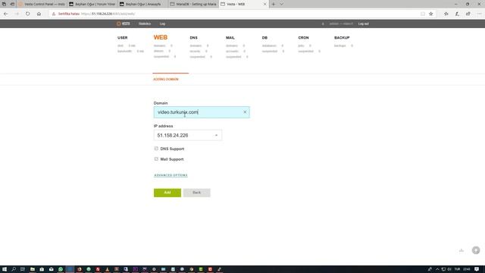Open the Log link in header
Viewport: 485px width, 273px height.
(x=162, y=24)
